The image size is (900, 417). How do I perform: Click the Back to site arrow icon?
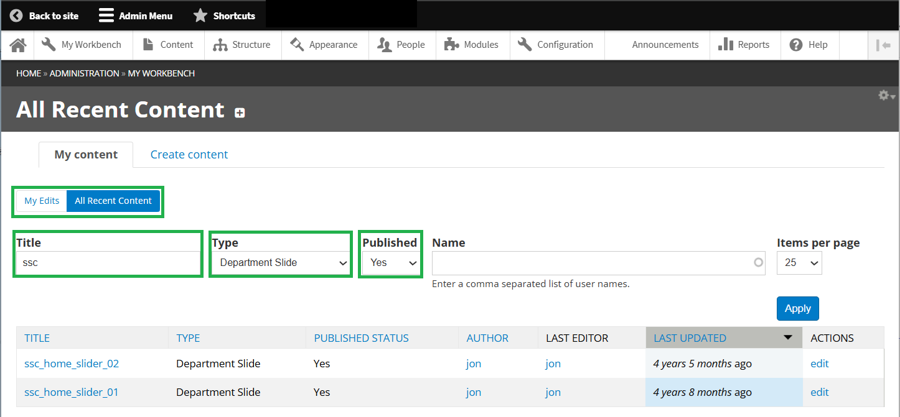(x=16, y=16)
